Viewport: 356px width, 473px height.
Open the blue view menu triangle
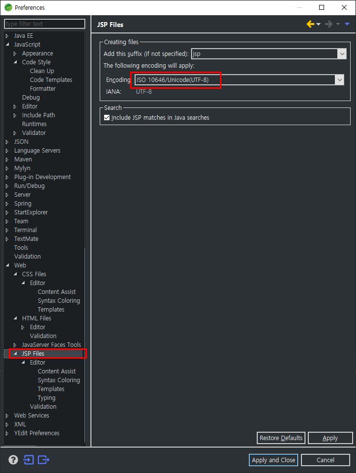coord(347,24)
